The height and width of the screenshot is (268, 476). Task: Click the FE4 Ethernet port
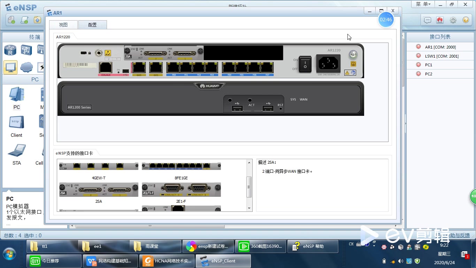pyautogui.click(x=229, y=67)
